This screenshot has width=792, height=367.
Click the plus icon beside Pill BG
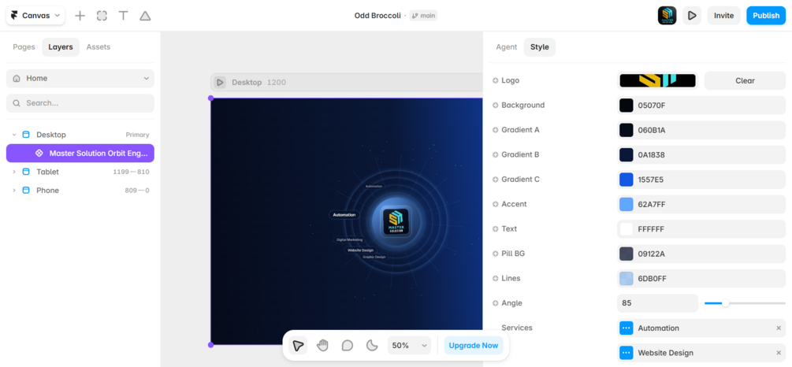coord(496,254)
